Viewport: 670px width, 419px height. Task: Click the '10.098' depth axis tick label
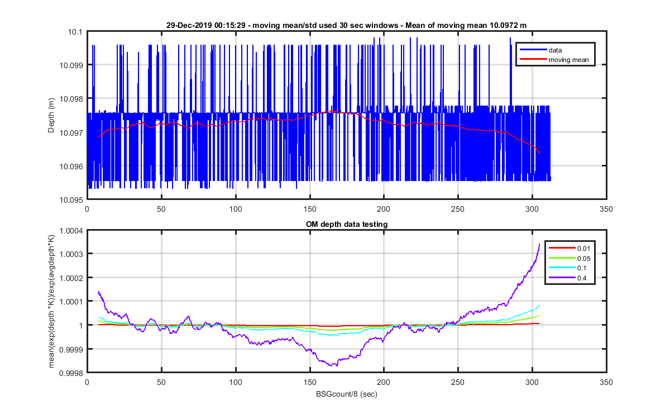click(73, 99)
